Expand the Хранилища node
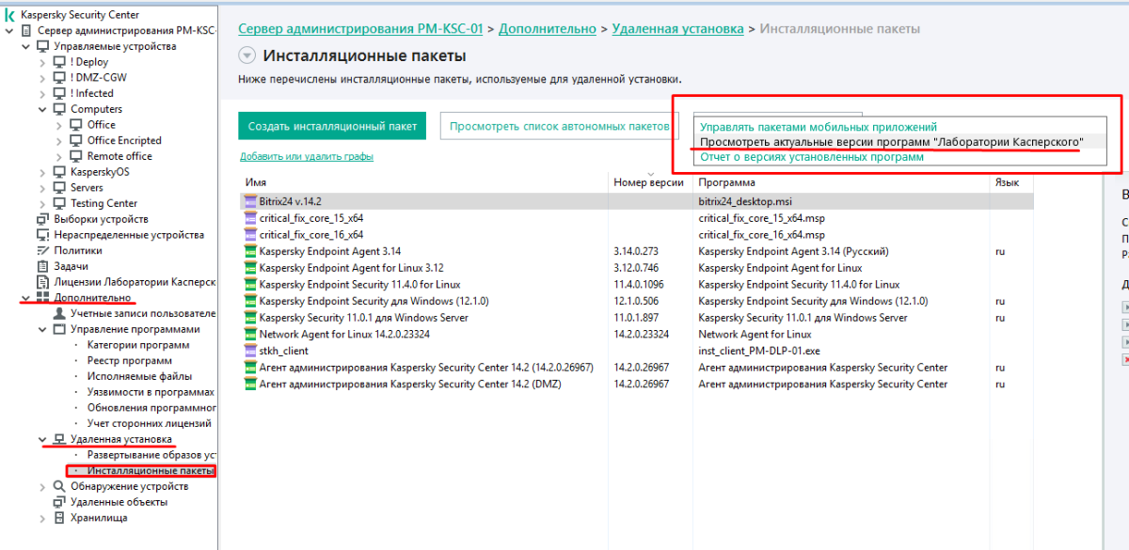The height and width of the screenshot is (550, 1129). point(43,517)
